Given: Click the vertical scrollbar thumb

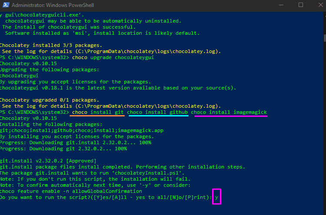Looking at the screenshot, I should click(325, 38).
